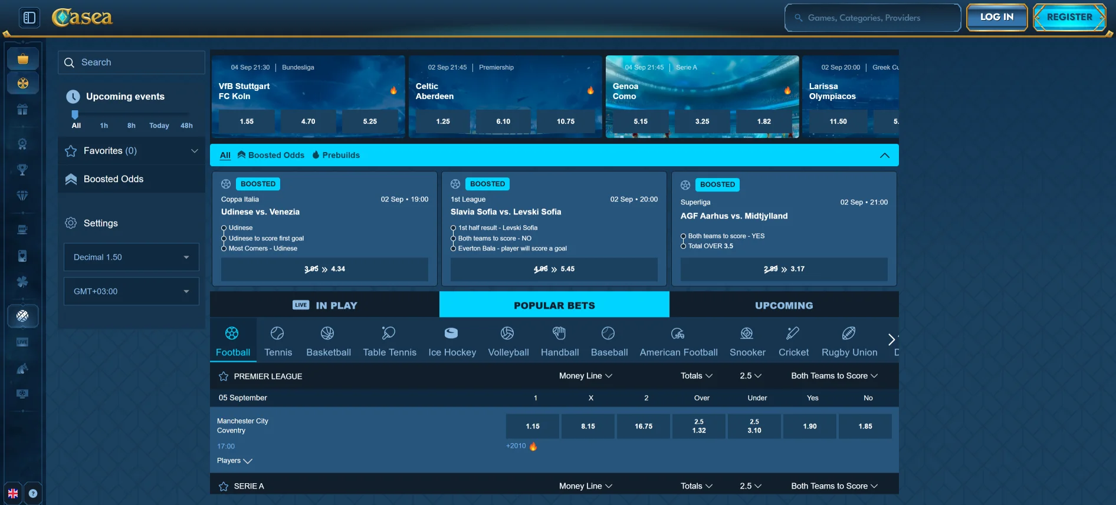Screen dimensions: 1116x505
Task: Open the sports ball icon in sidebar
Action: click(23, 316)
